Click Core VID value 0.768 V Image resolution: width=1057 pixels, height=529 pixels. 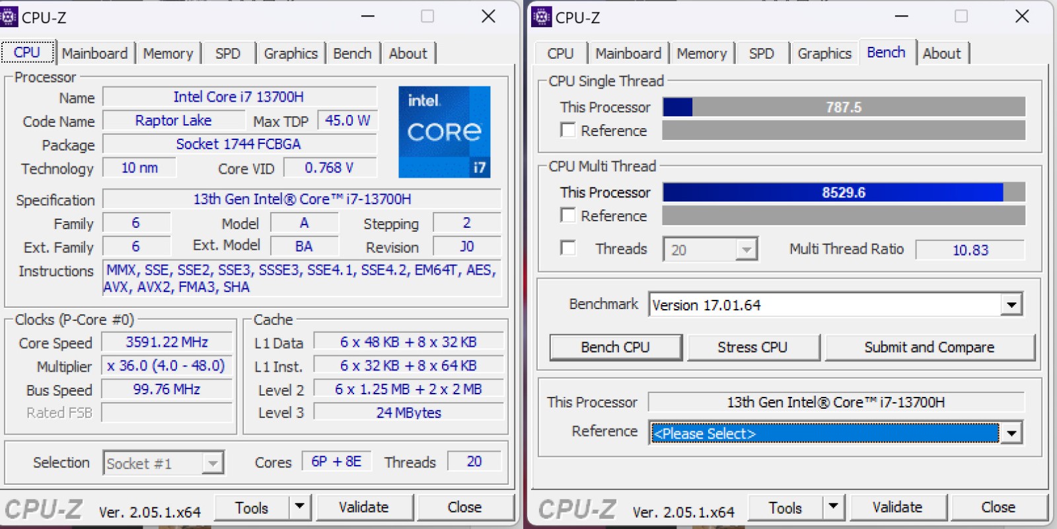pos(330,168)
